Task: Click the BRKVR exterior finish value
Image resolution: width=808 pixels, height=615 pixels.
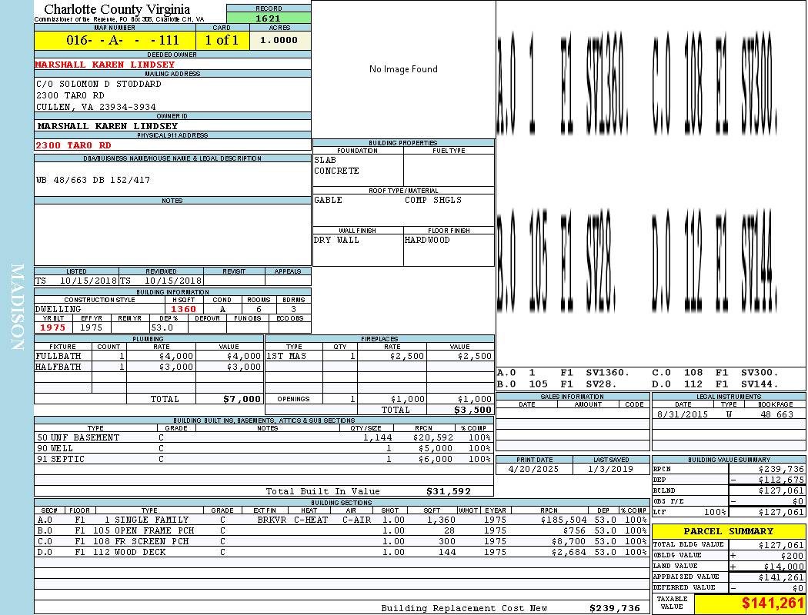Action: (272, 520)
